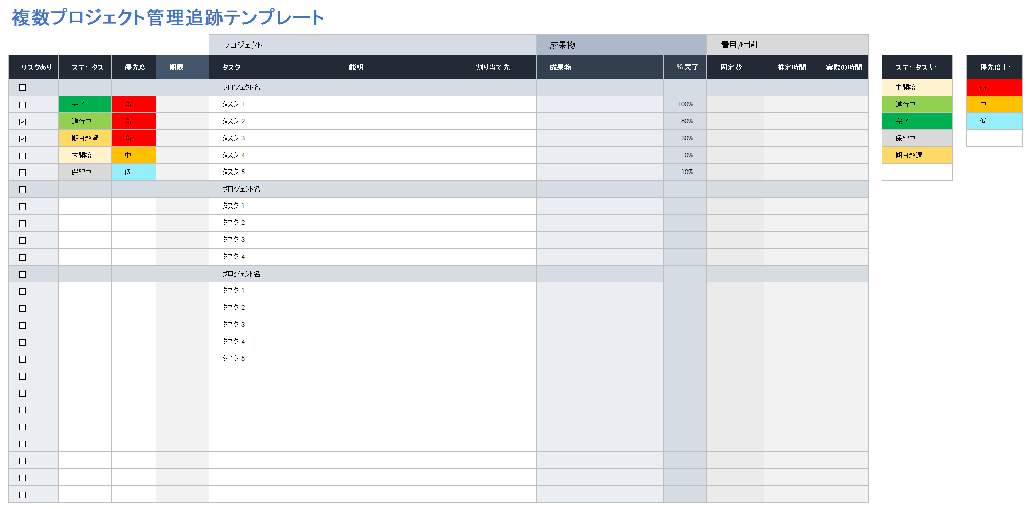Select the green 完了 status cell of タスク 1
1031x509 pixels.
click(x=85, y=104)
